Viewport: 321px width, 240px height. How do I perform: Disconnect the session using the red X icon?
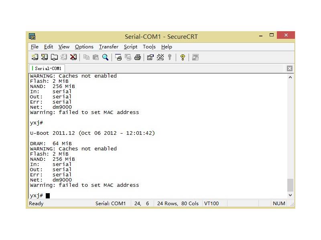coord(73,57)
